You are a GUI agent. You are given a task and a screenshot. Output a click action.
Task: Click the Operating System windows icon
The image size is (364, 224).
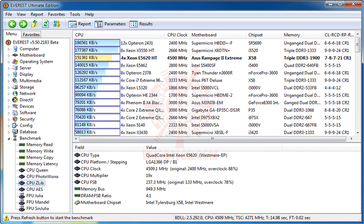15,62
